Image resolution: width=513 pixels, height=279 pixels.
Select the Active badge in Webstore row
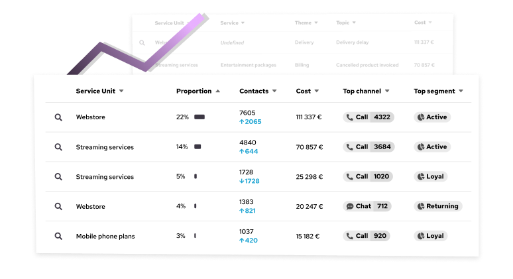pos(432,117)
